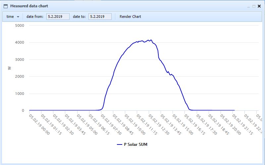Click the W axis unit label
This screenshot has height=165, width=265.
coord(9,68)
